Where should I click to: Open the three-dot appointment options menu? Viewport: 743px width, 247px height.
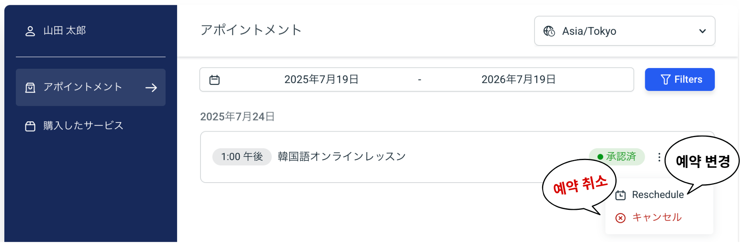[659, 157]
